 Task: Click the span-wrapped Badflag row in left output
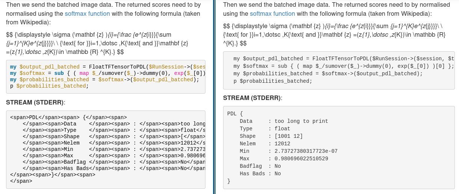[114, 162]
